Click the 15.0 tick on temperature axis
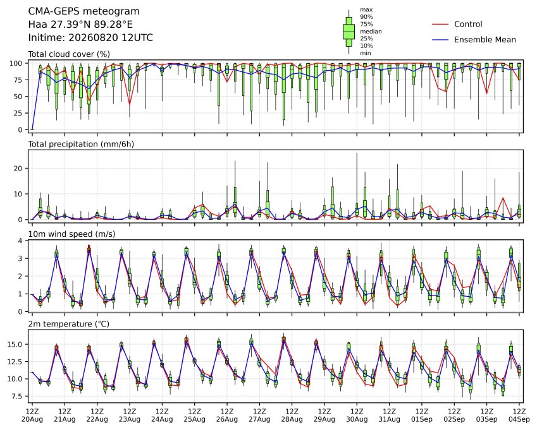This screenshot has height=430, width=537. 15,344
